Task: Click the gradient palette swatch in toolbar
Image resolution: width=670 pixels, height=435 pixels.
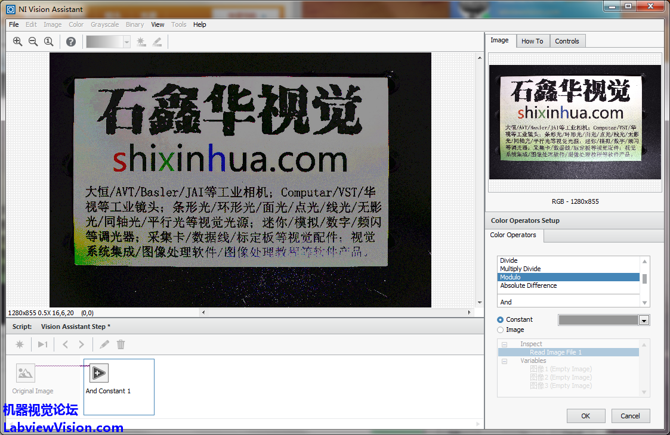Action: (104, 42)
